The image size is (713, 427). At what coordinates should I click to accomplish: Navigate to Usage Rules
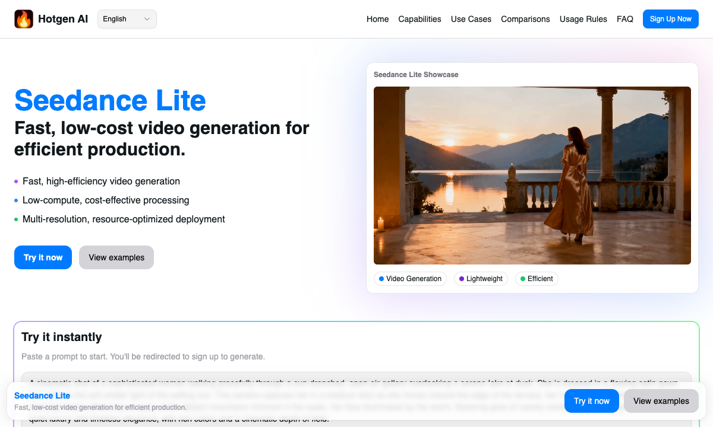[583, 19]
